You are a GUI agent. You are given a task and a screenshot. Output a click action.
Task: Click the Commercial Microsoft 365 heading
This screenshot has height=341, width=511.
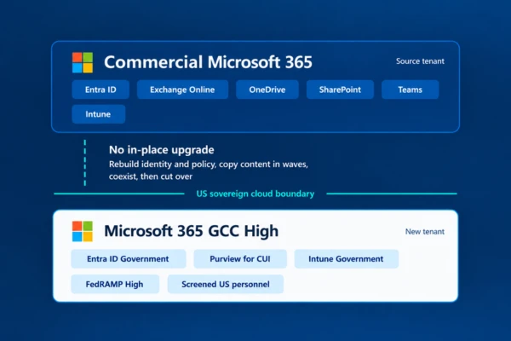[209, 62]
